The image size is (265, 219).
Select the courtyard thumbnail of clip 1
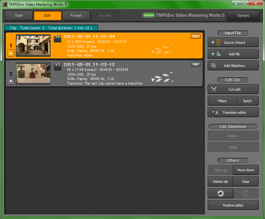(33, 46)
